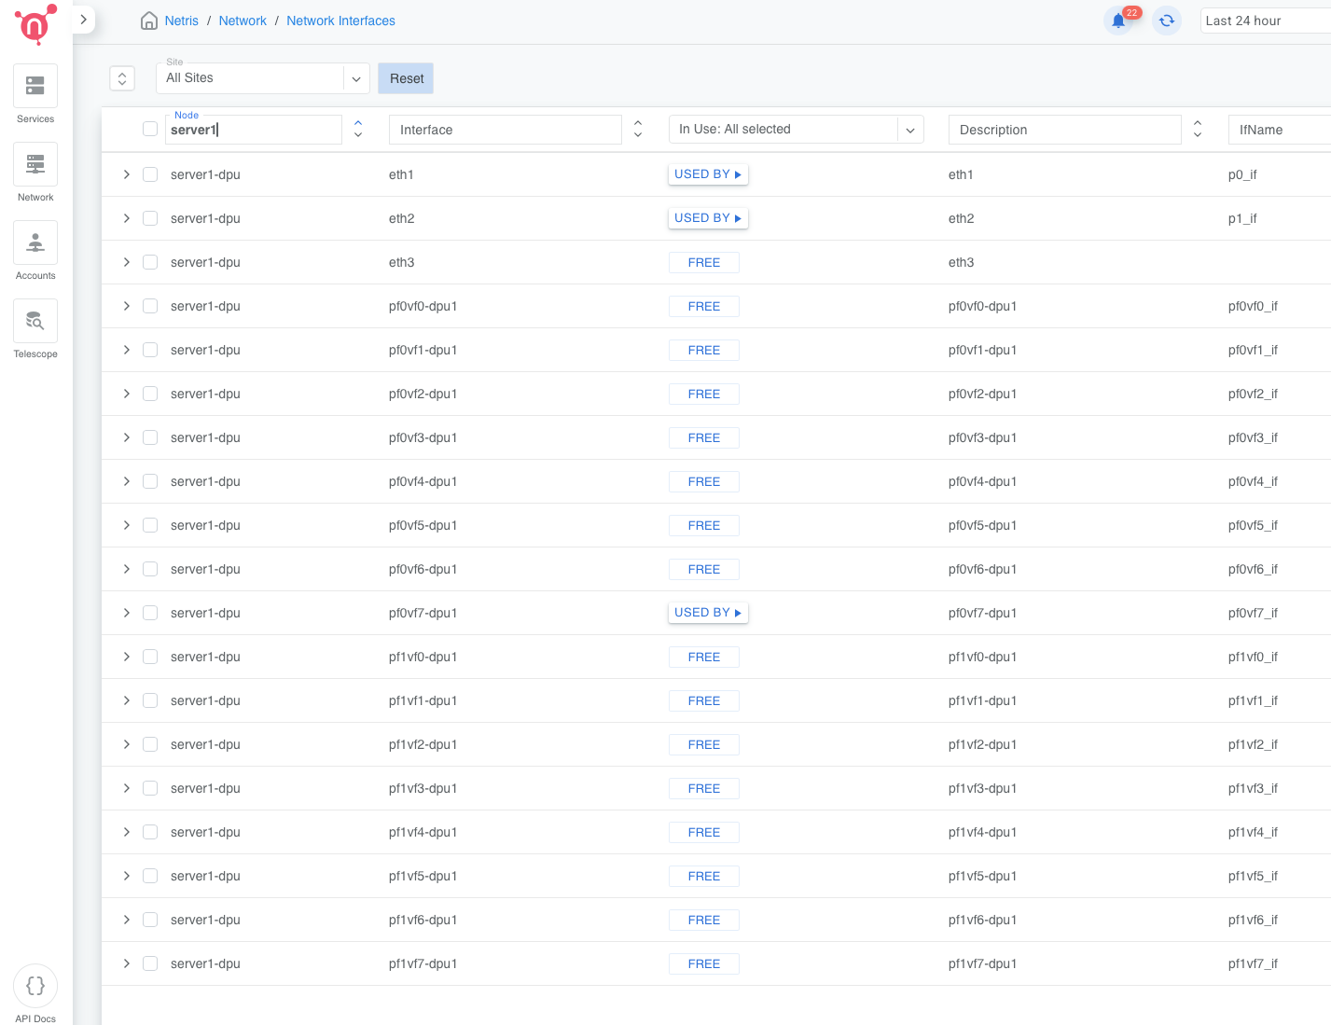The width and height of the screenshot is (1331, 1025).
Task: Check the pf0vf7-dpu1 row checkbox
Action: [x=150, y=613]
